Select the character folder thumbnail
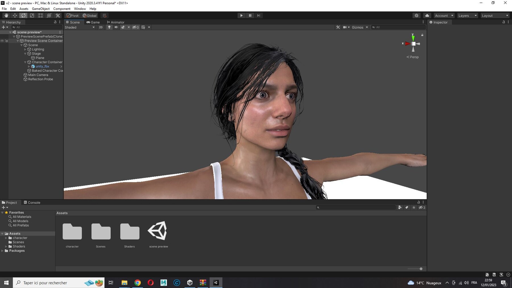512x288 pixels. (x=72, y=231)
